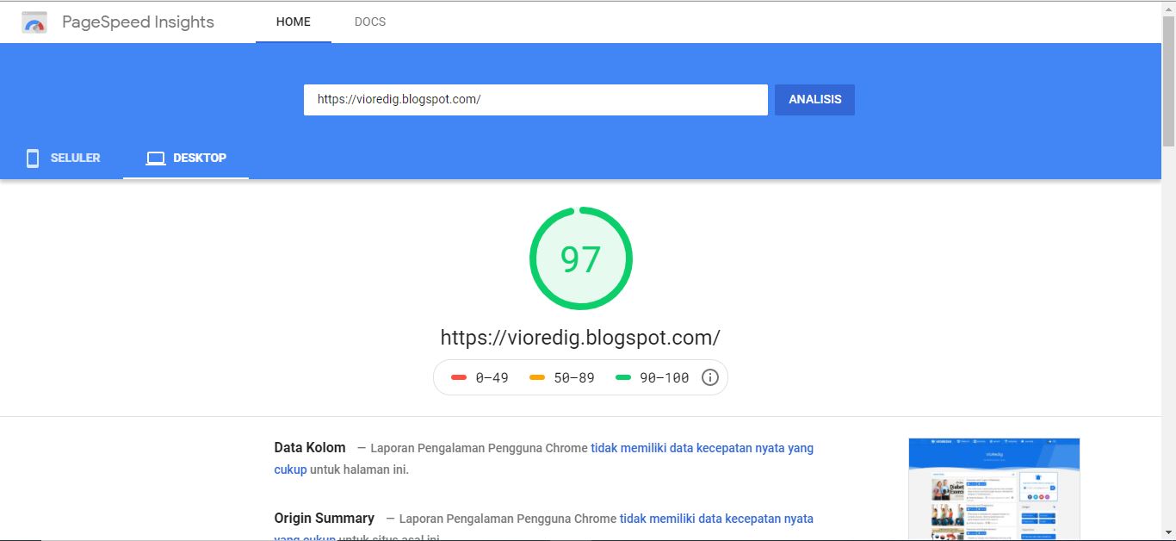Viewport: 1176px width, 541px height.
Task: Click the scrollbar down arrow
Action: [x=1168, y=533]
